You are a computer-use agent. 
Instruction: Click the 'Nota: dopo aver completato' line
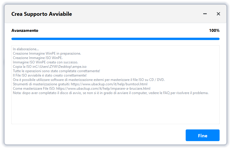(x=111, y=93)
